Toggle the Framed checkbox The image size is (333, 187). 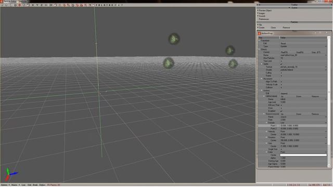281,76
